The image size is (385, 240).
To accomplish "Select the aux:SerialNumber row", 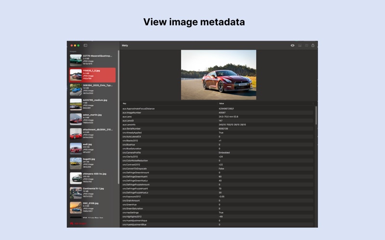I will point(217,129).
